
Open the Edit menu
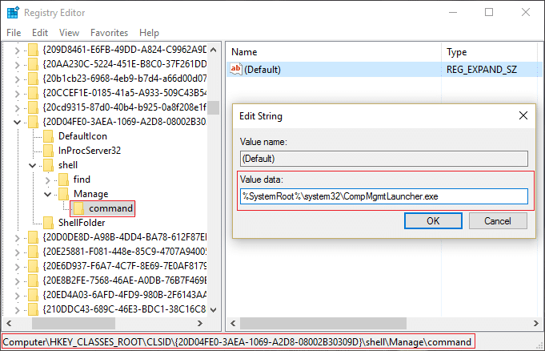40,33
